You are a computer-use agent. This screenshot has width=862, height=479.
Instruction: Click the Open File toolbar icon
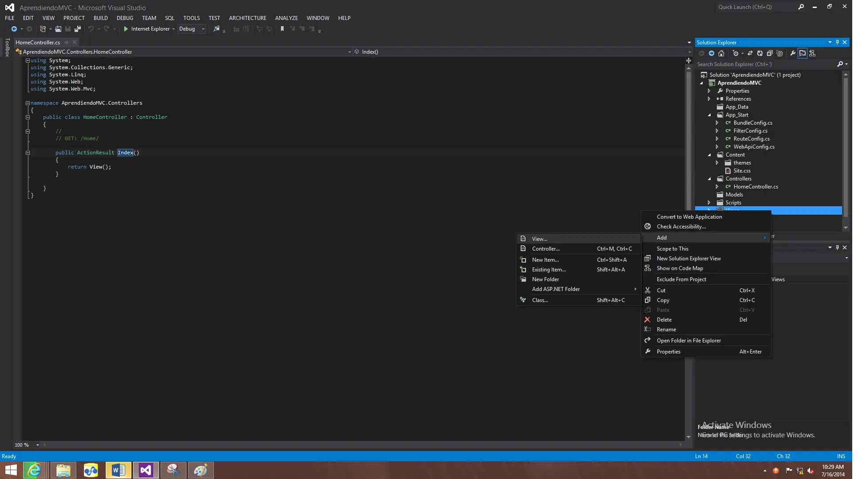[x=58, y=29]
